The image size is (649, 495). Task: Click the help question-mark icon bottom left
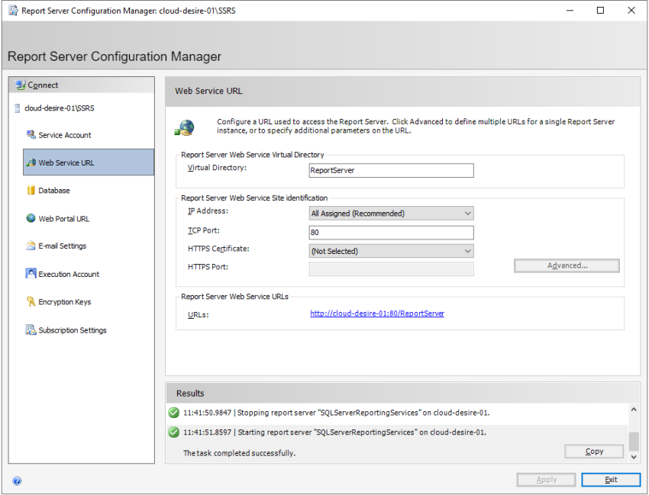(17, 481)
